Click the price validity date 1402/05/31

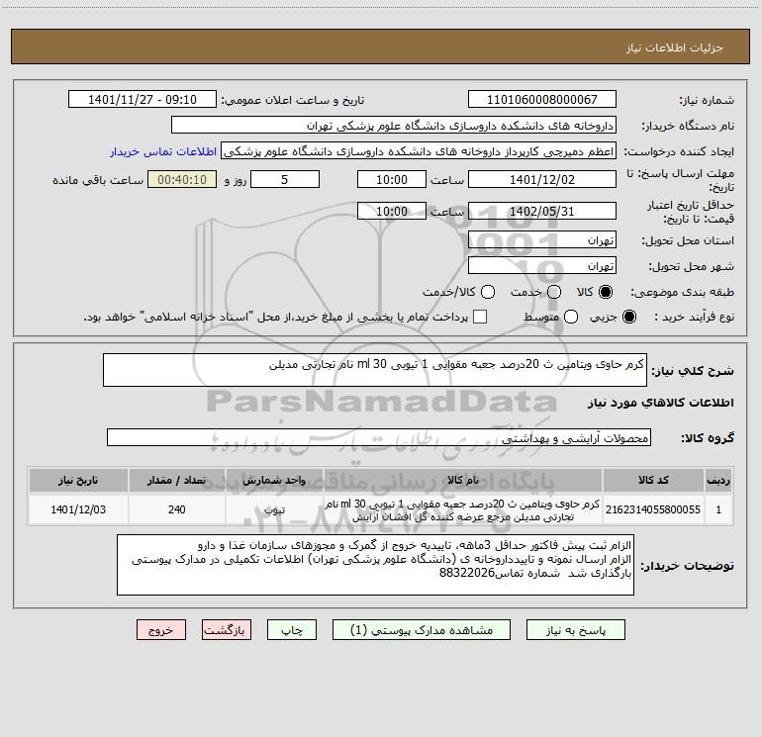click(542, 211)
